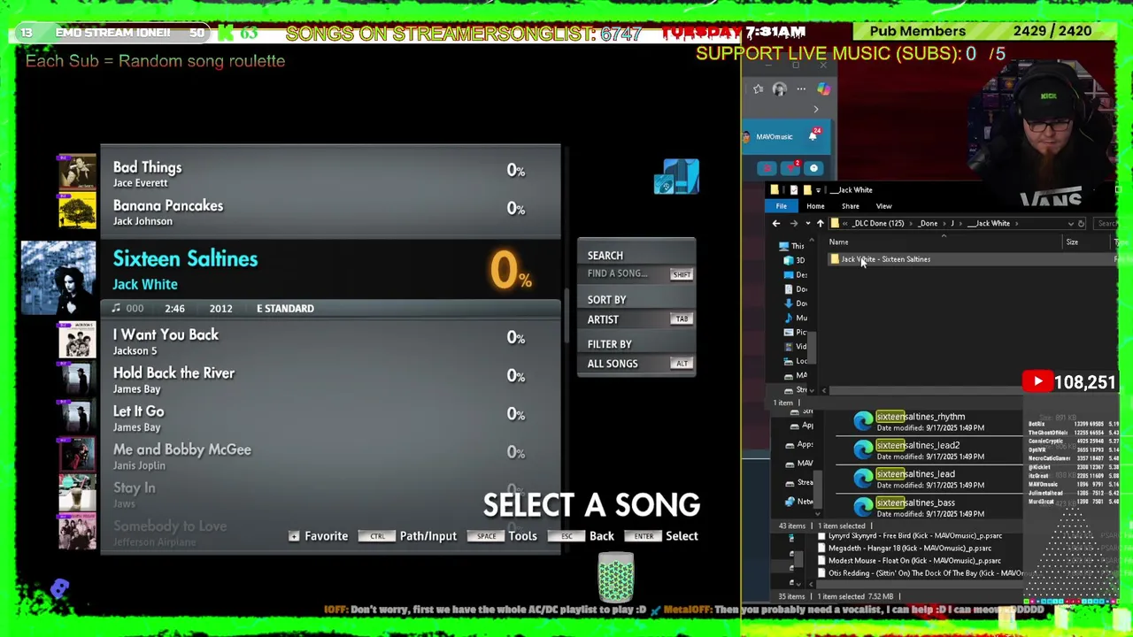Open Edge profile avatar icon
Screen dimensions: 1133x637
click(779, 88)
